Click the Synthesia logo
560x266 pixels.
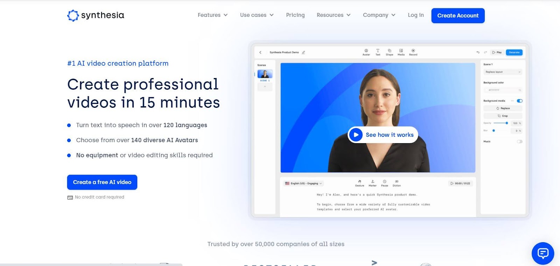pos(96,15)
